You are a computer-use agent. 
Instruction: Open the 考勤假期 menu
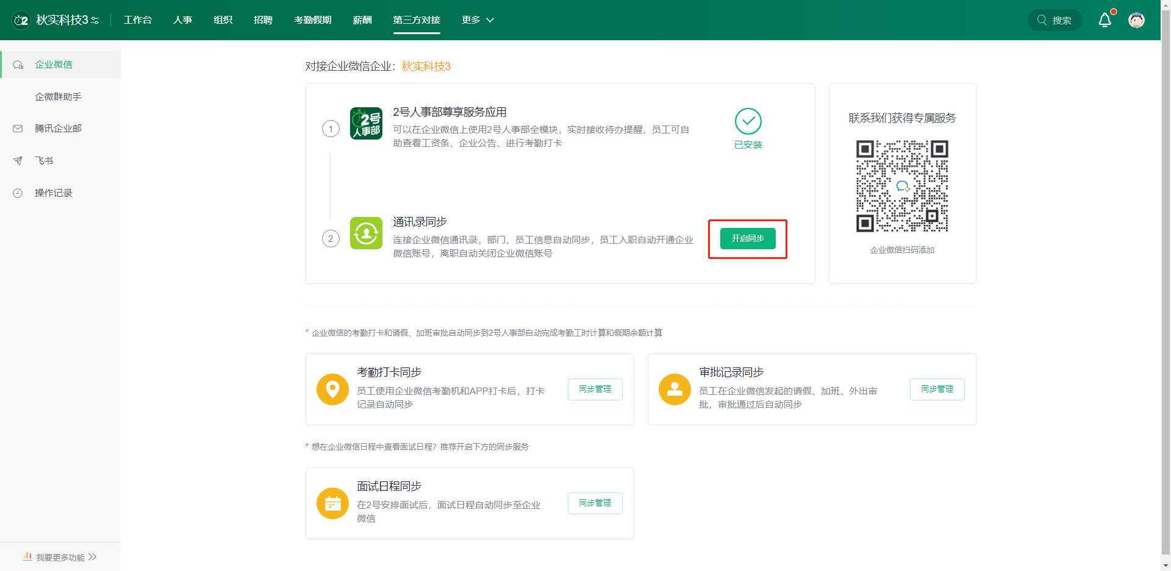click(312, 20)
